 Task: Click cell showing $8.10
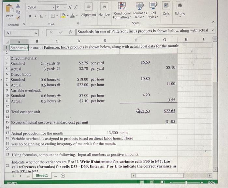165,68
